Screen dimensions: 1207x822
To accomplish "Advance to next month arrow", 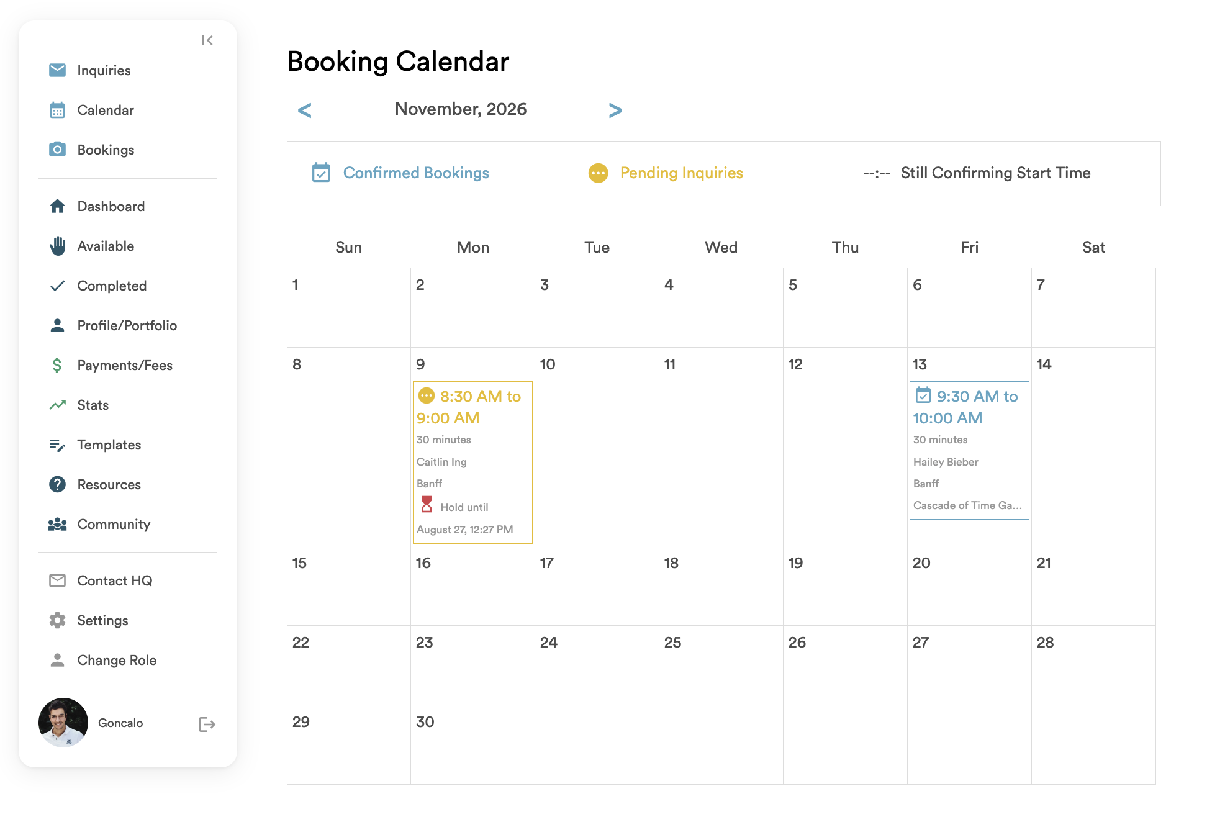I will pos(615,111).
